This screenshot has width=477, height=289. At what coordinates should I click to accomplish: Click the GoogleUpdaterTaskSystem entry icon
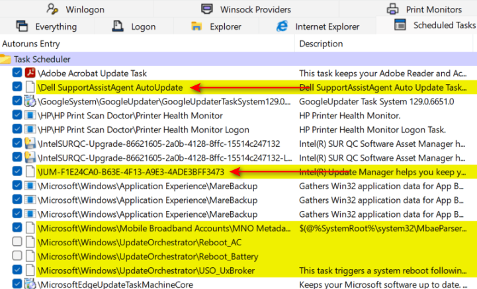tap(30, 101)
